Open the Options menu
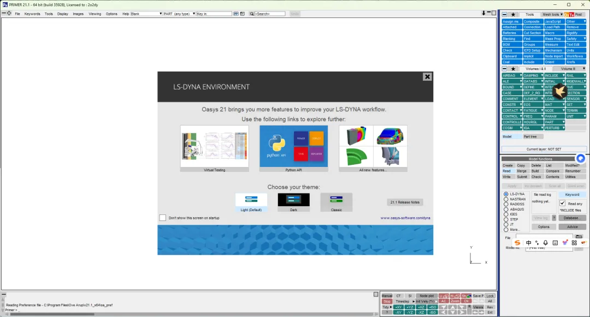590x317 pixels. pos(111,14)
